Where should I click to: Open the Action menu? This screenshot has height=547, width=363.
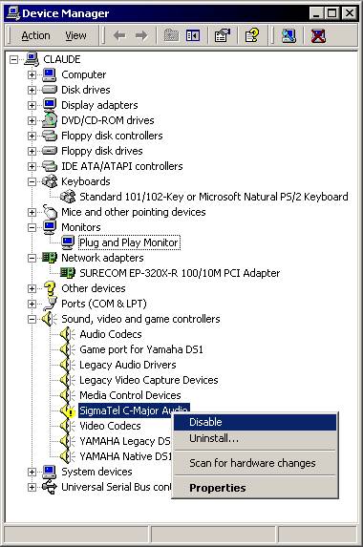35,35
